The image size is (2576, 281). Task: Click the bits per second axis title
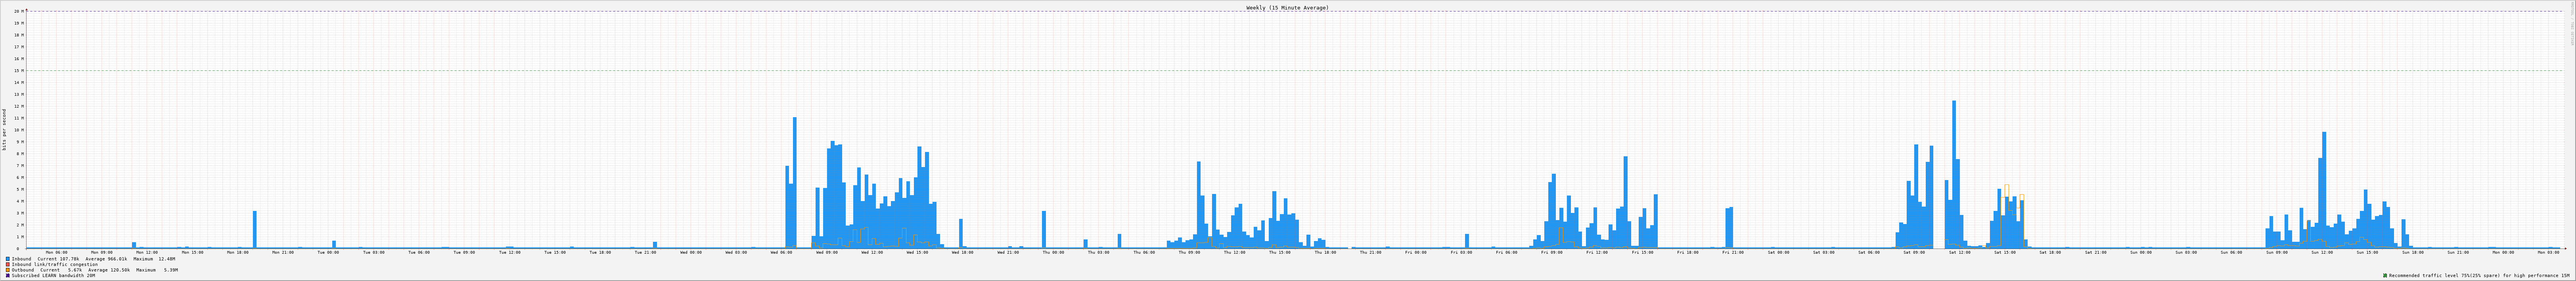[4, 129]
